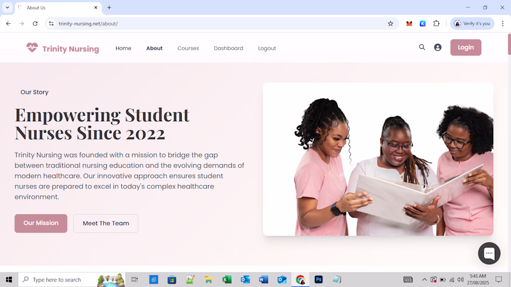Bookmark this page with the star icon
Screen dimensions: 511x287
(x=390, y=24)
